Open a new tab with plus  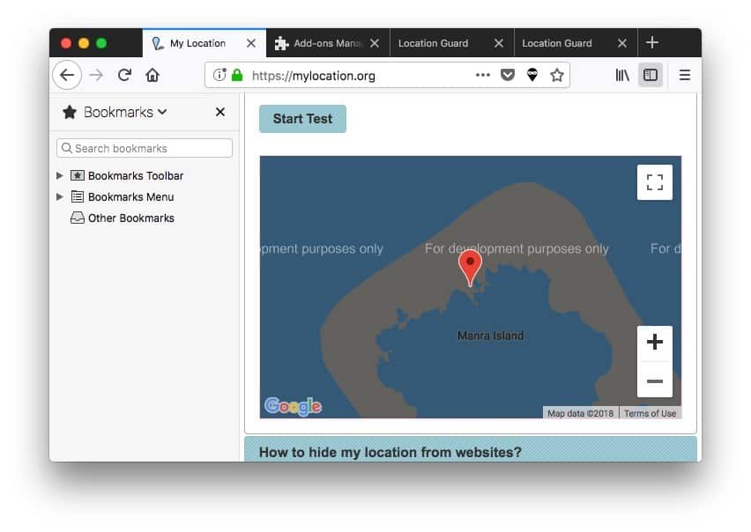point(652,43)
